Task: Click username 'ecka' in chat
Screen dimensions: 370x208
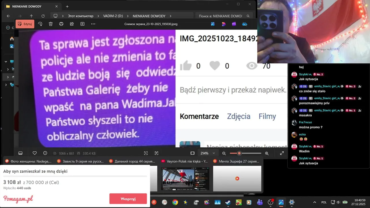Action: click(302, 134)
